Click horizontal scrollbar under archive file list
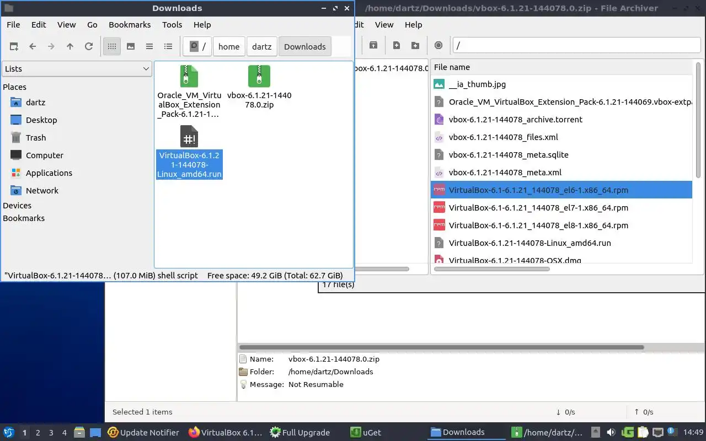 (x=492, y=269)
